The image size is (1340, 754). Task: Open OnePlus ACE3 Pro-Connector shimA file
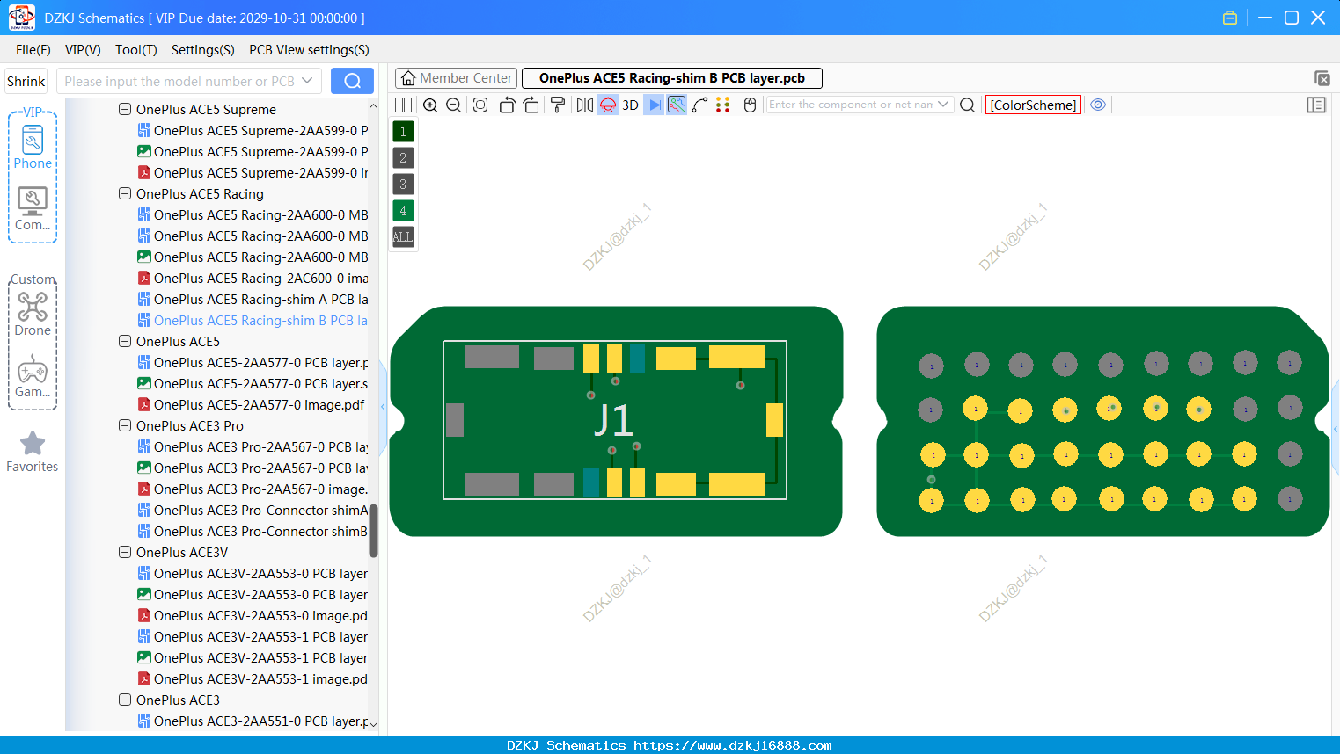pyautogui.click(x=253, y=510)
